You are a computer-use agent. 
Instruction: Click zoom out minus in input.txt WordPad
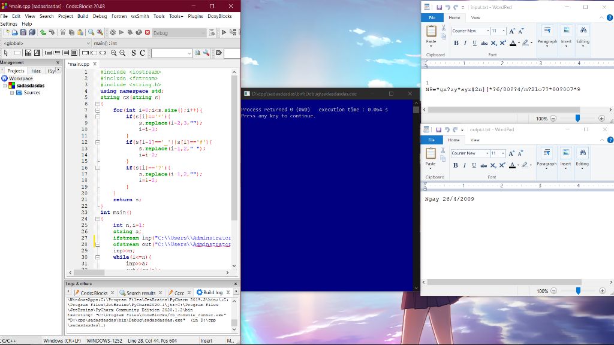[x=553, y=118]
